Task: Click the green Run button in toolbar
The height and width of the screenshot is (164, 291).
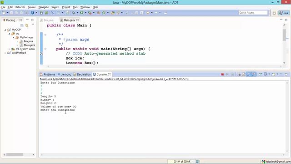Action: 82,13
